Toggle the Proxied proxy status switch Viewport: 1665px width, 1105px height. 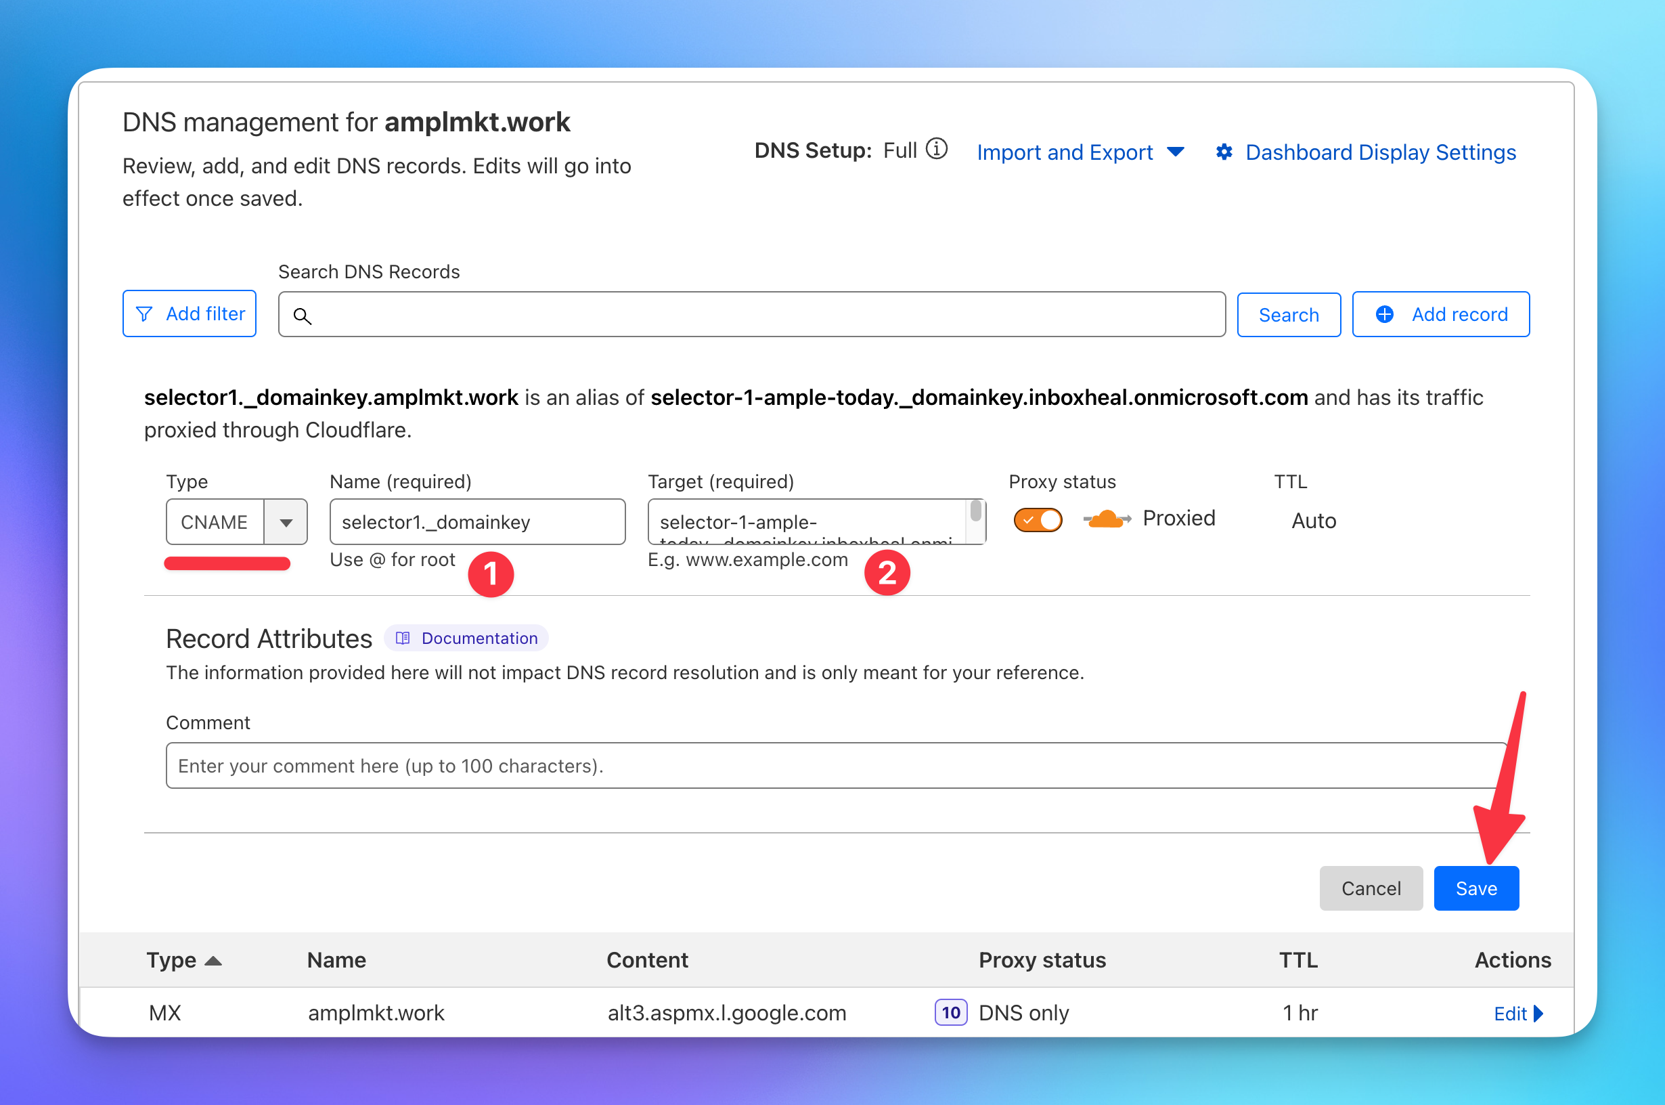[1038, 520]
